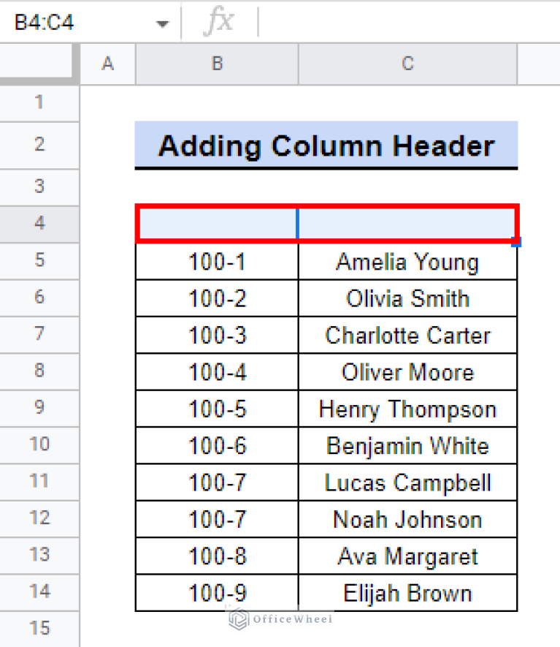The width and height of the screenshot is (560, 647).
Task: Select the row 4 header
Action: coord(39,224)
